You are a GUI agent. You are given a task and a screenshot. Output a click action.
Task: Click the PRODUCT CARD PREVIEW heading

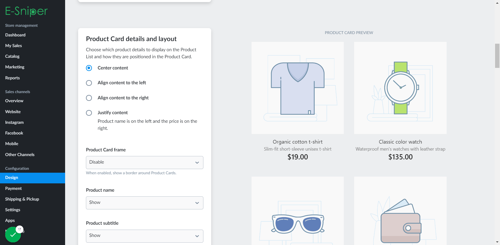point(349,33)
